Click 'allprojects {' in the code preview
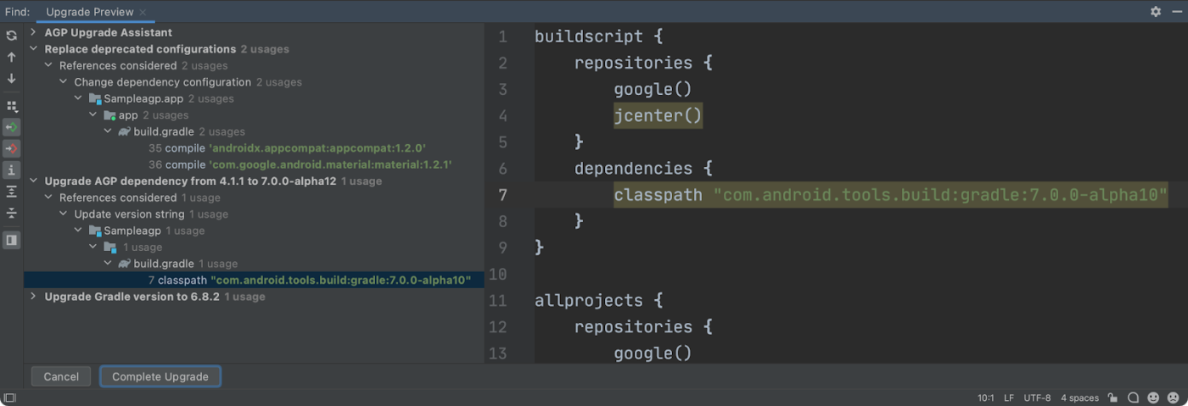The width and height of the screenshot is (1188, 406). (x=598, y=300)
